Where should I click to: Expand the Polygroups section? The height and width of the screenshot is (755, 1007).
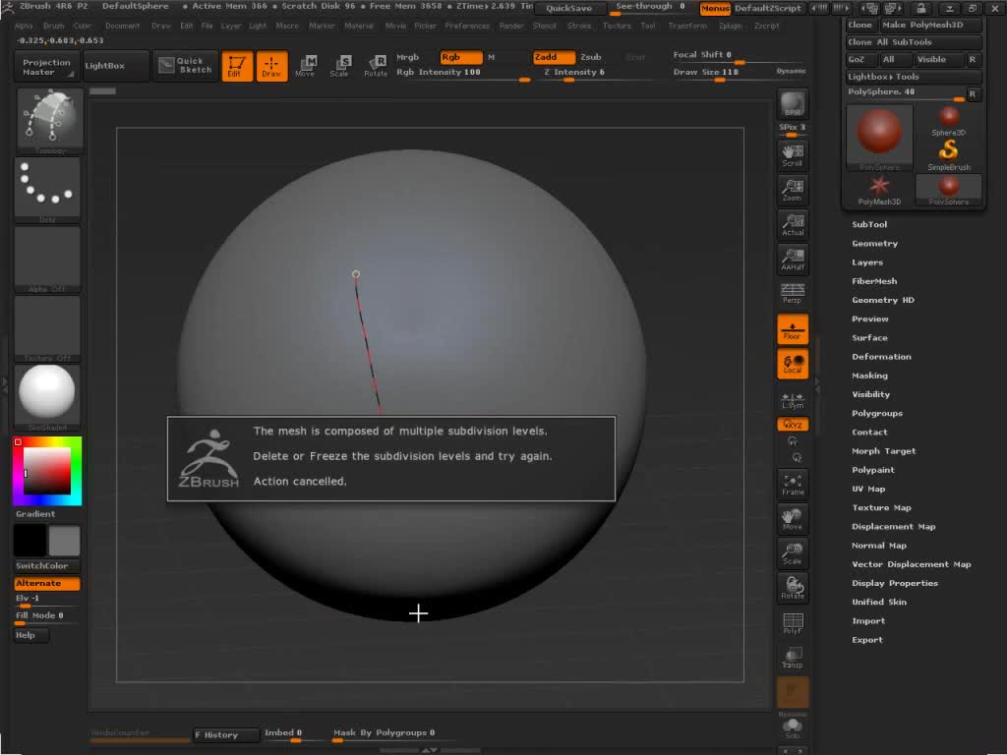pyautogui.click(x=877, y=413)
